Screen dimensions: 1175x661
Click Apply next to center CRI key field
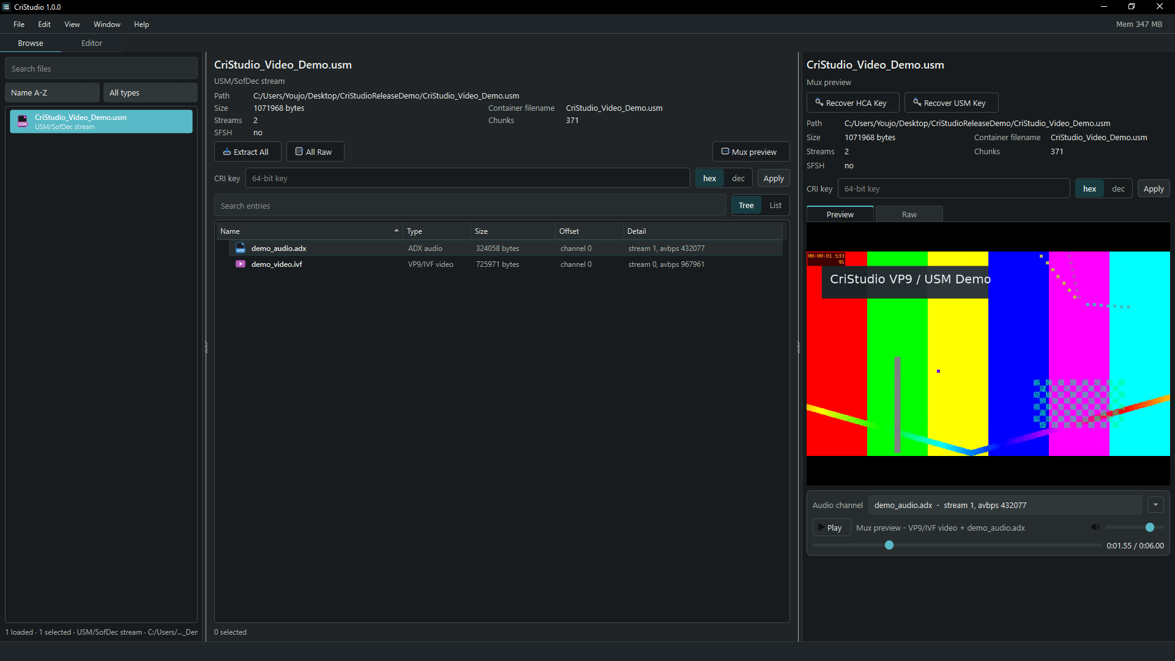point(774,178)
